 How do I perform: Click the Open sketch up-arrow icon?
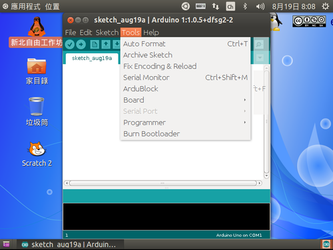point(106,45)
